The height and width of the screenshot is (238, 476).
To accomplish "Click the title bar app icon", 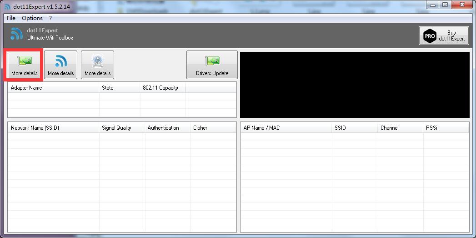I will click(x=7, y=6).
